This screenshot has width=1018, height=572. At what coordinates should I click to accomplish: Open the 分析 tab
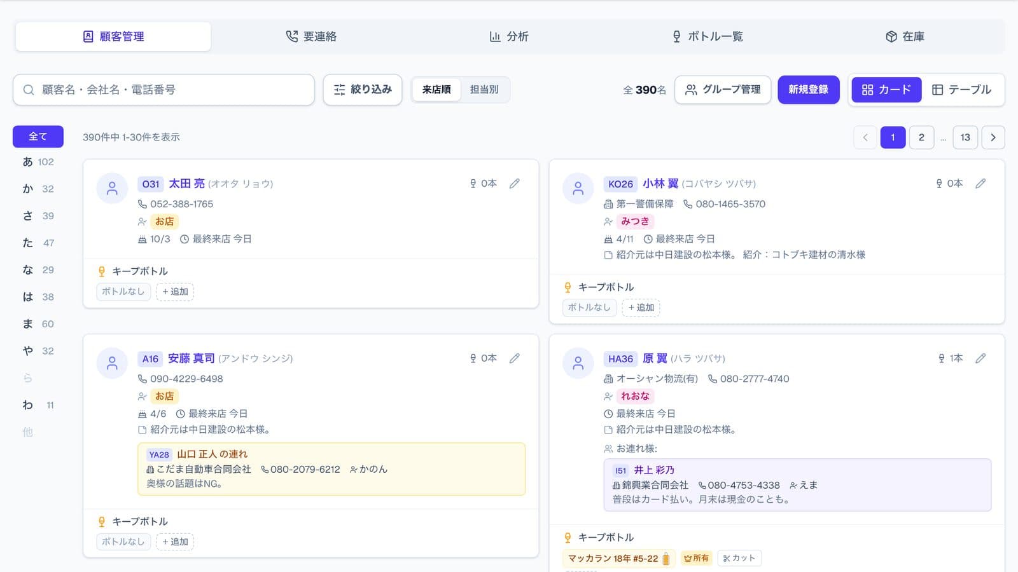click(x=509, y=36)
